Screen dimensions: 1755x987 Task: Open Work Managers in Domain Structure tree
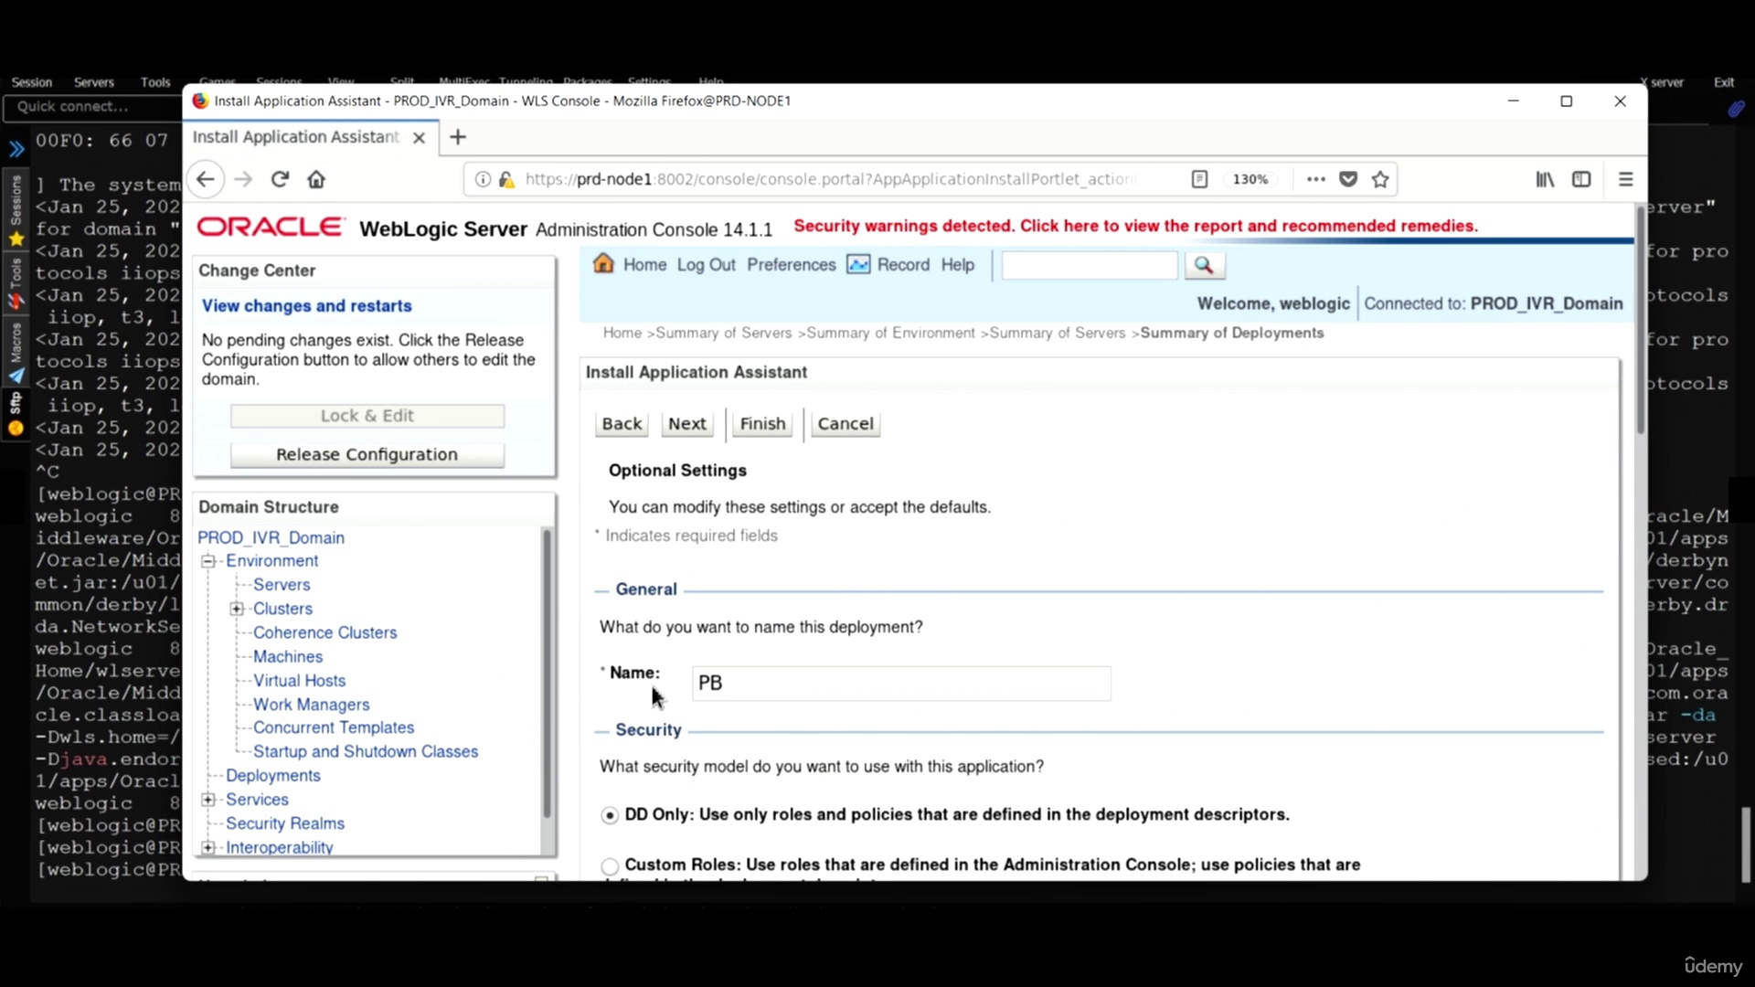tap(311, 705)
